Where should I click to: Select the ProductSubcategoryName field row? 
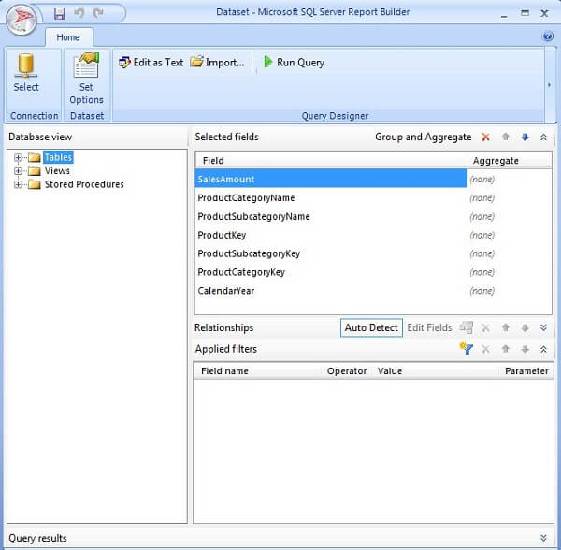331,216
